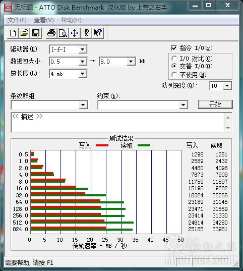Select the 交替 I/O radio button
Screen dimensions: 243x271
(x=174, y=66)
